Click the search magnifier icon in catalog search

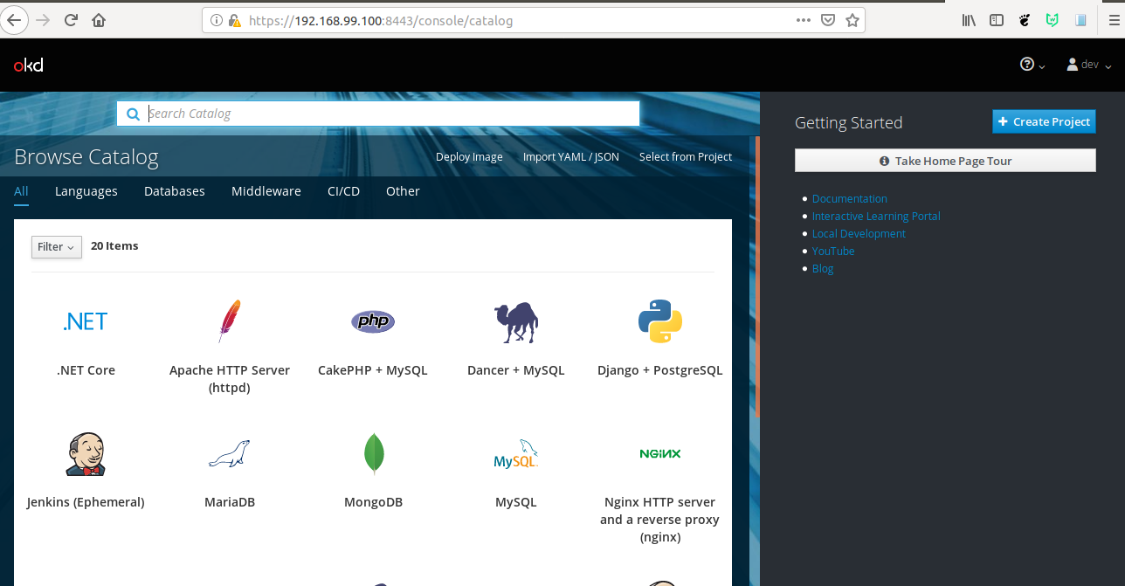pyautogui.click(x=133, y=114)
